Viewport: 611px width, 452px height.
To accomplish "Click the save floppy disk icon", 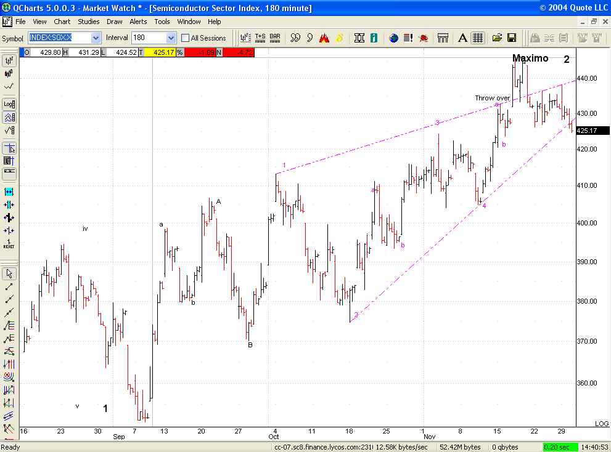I will tap(512, 38).
